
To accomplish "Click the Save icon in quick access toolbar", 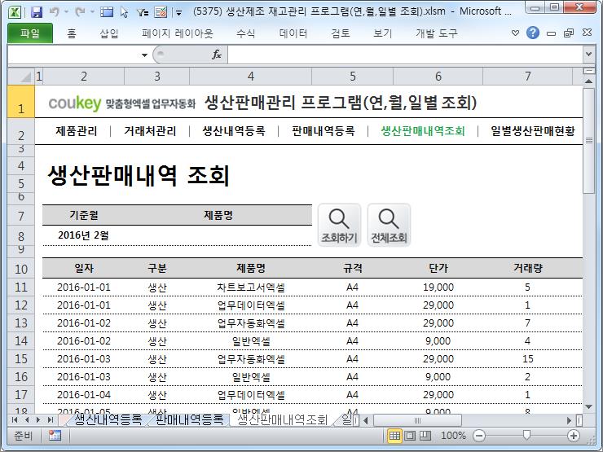I will pyautogui.click(x=37, y=12).
